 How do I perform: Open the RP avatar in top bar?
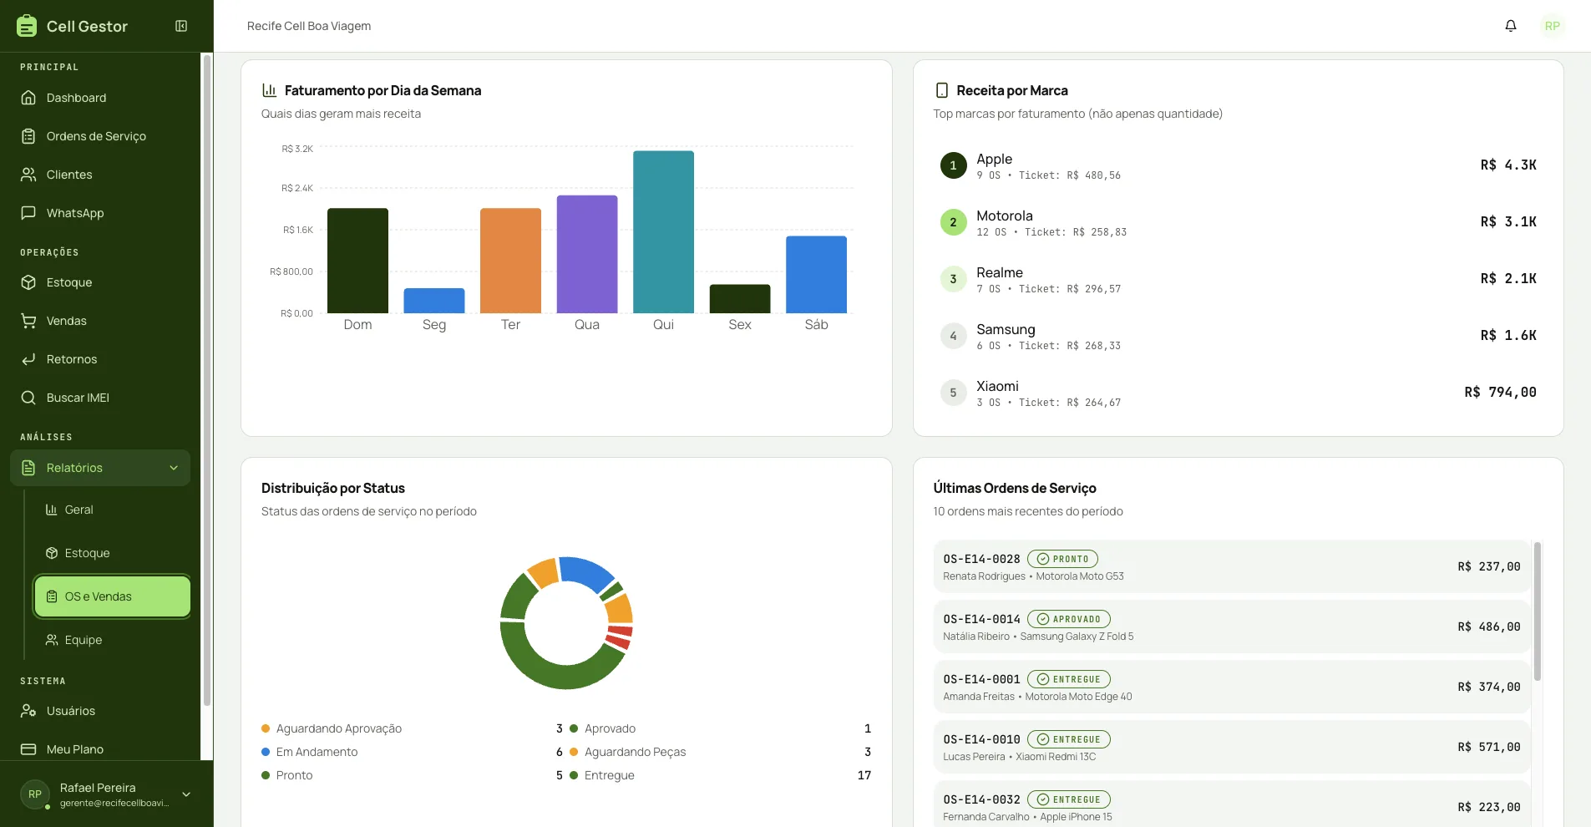[1553, 26]
